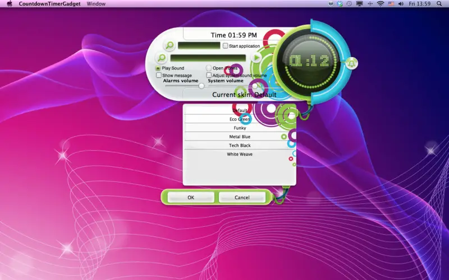Click the alarm bell icon on the timer
The height and width of the screenshot is (280, 449).
coord(352,63)
